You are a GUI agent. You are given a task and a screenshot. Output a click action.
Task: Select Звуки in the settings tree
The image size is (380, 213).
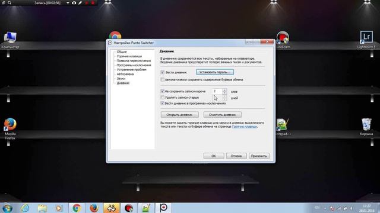click(121, 79)
